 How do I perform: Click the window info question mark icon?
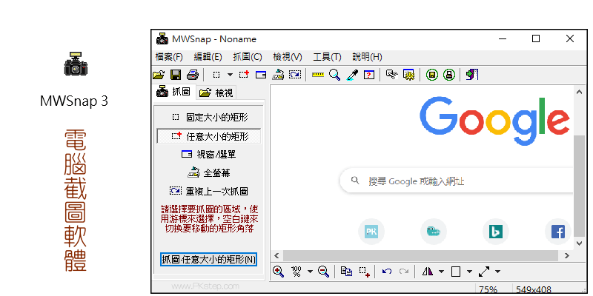(x=369, y=75)
